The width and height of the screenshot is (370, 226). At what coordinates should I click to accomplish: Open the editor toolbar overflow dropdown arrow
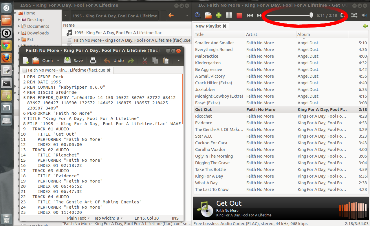pyautogui.click(x=179, y=61)
